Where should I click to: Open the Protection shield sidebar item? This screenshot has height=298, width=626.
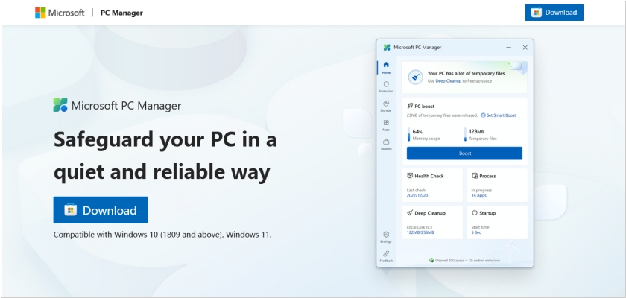(386, 86)
